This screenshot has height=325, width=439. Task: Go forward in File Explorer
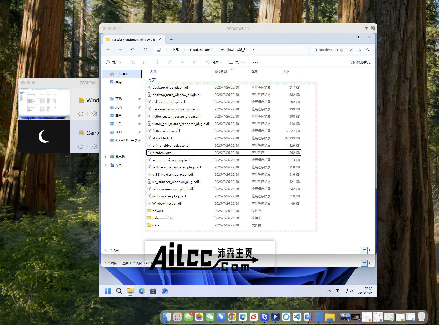tap(121, 50)
